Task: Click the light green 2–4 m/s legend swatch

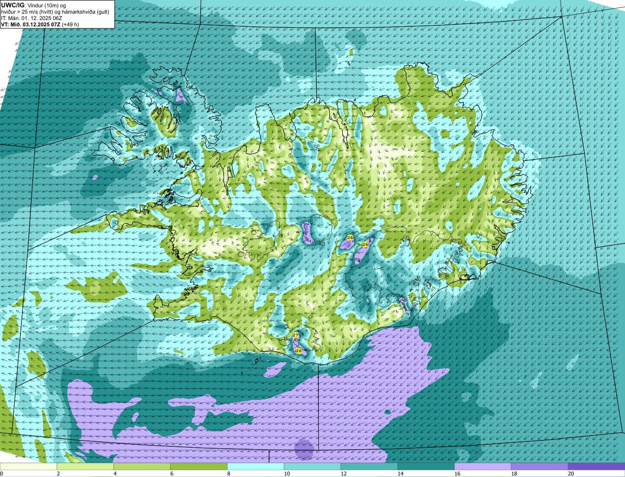Action: (x=85, y=466)
